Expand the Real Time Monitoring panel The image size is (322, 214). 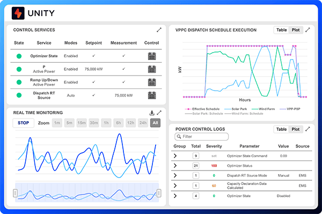(x=159, y=113)
